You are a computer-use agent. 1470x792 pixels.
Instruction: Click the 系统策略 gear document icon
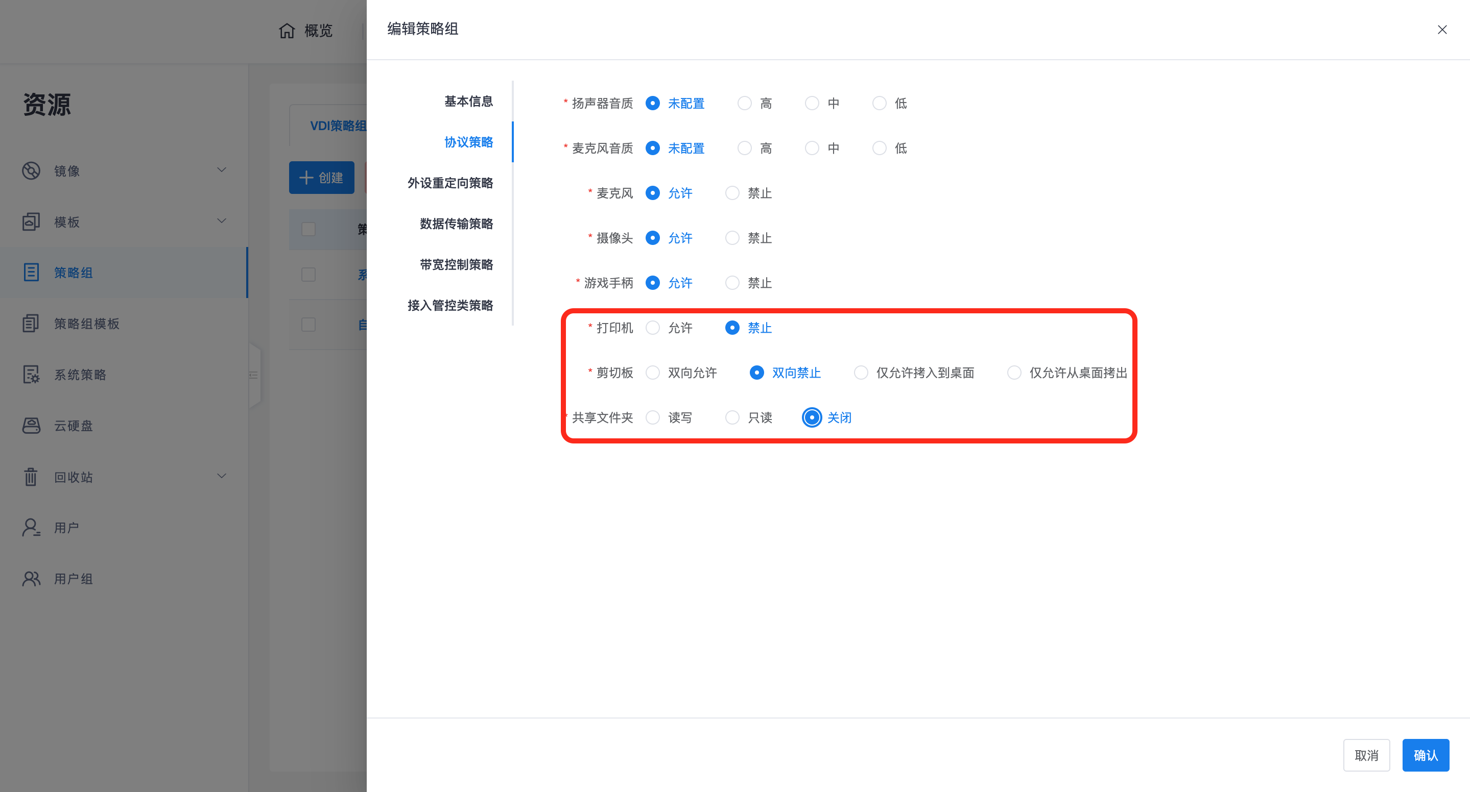(31, 375)
